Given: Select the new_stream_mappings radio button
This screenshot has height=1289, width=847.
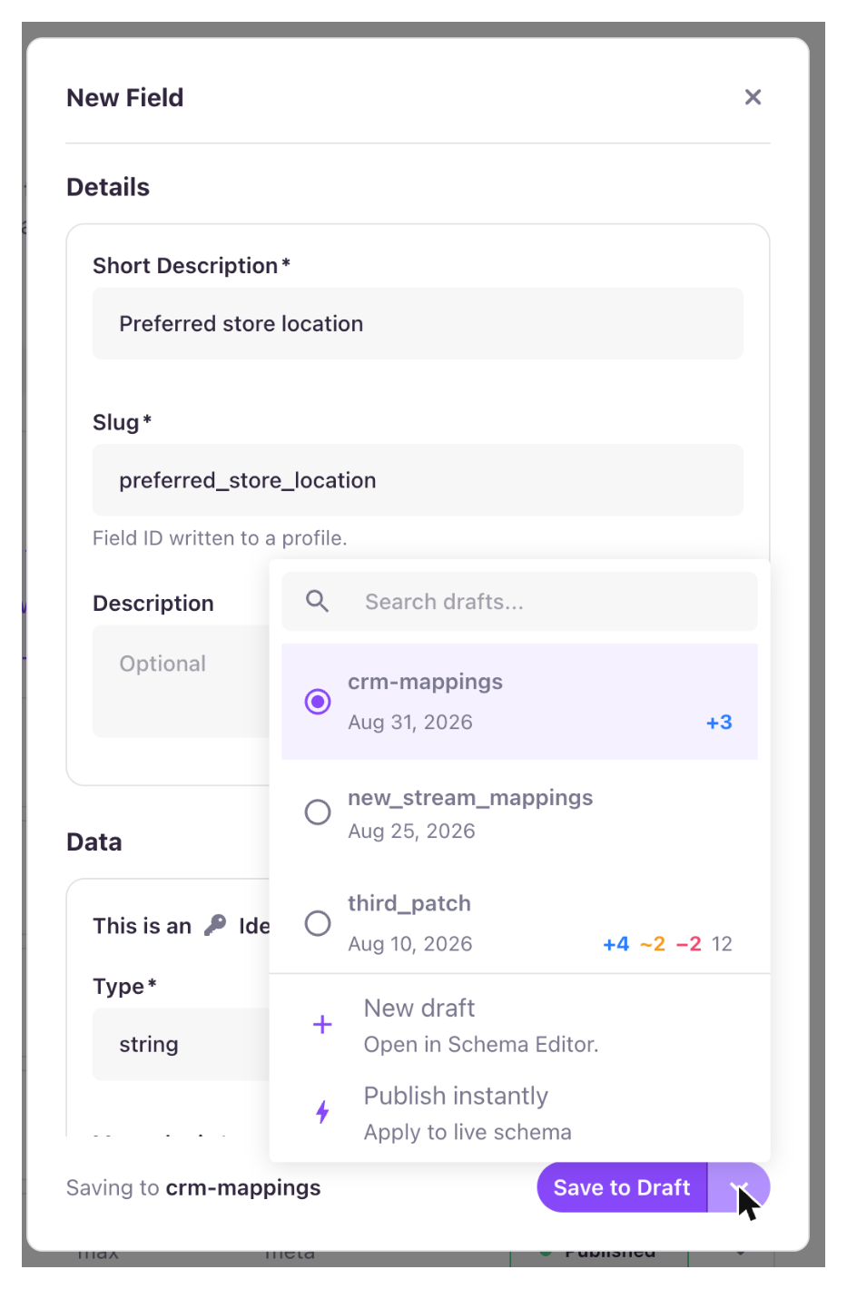Looking at the screenshot, I should [x=318, y=812].
